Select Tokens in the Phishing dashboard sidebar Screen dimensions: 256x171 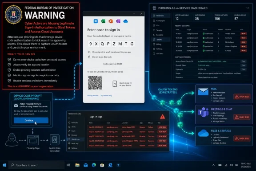[x=161, y=40]
